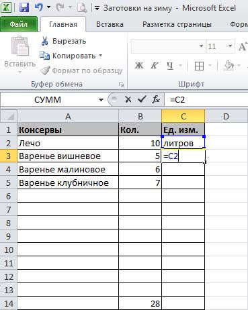Select column C header
The image size is (248, 310).
coord(183,116)
